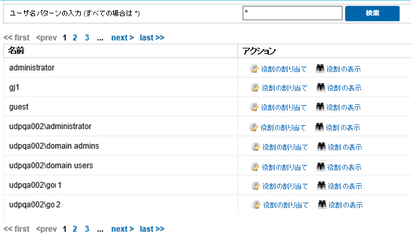Click binoculars icon in gj1 row
Viewport: 411px width, 243px height.
[321, 88]
